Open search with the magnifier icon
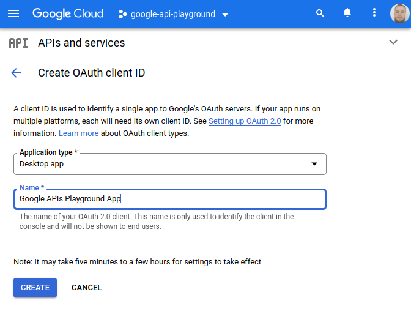This screenshot has height=314, width=411. point(320,13)
